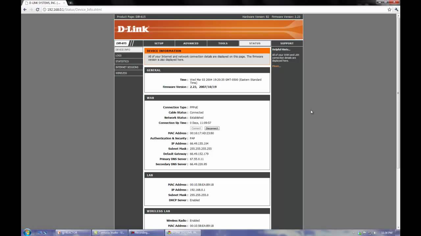421x236 pixels.
Task: Select DEVICE INFO in the sidebar
Action: tap(129, 50)
